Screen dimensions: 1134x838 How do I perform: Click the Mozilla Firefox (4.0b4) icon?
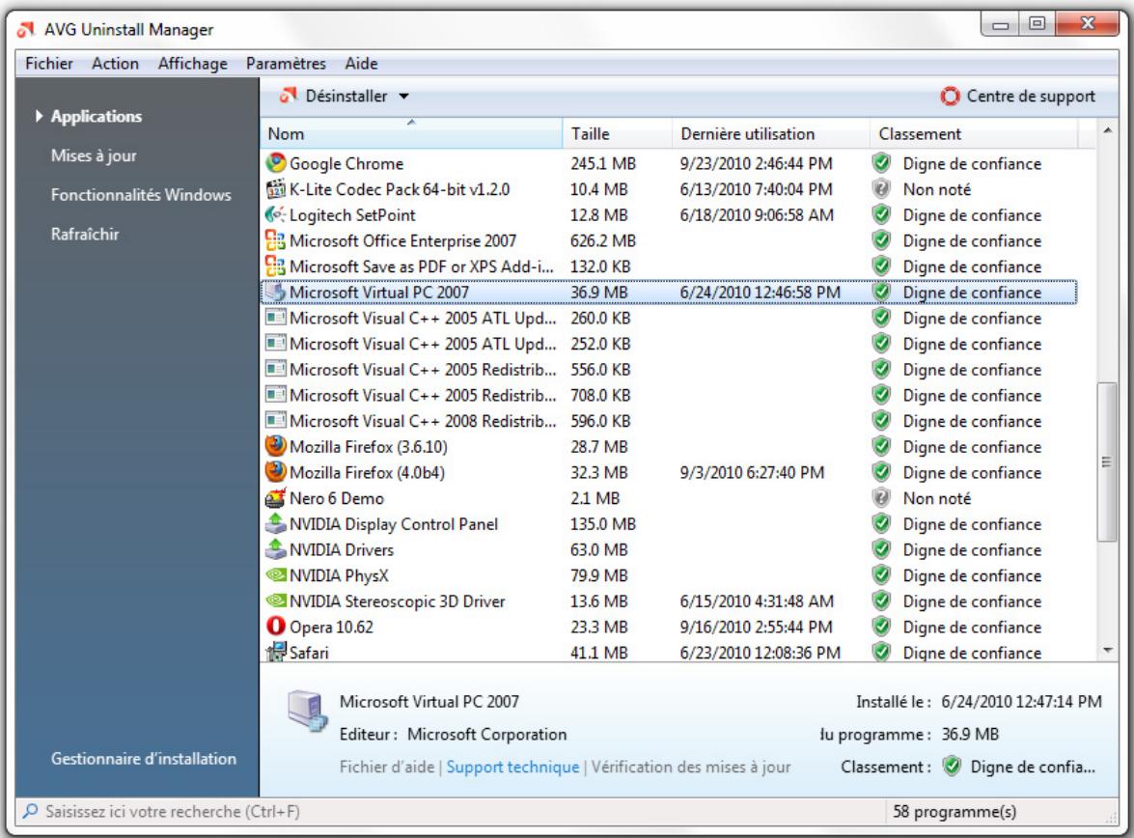[276, 472]
